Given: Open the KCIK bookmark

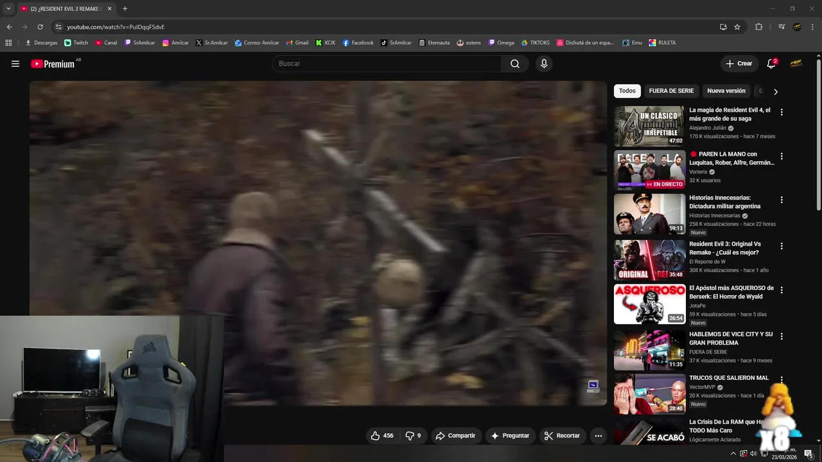Looking at the screenshot, I should pos(326,43).
